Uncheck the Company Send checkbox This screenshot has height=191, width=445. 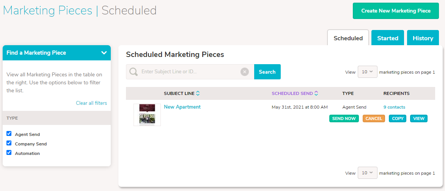click(x=9, y=143)
